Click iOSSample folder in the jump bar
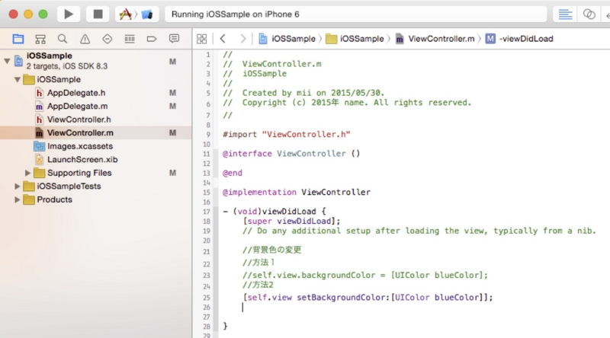 355,39
